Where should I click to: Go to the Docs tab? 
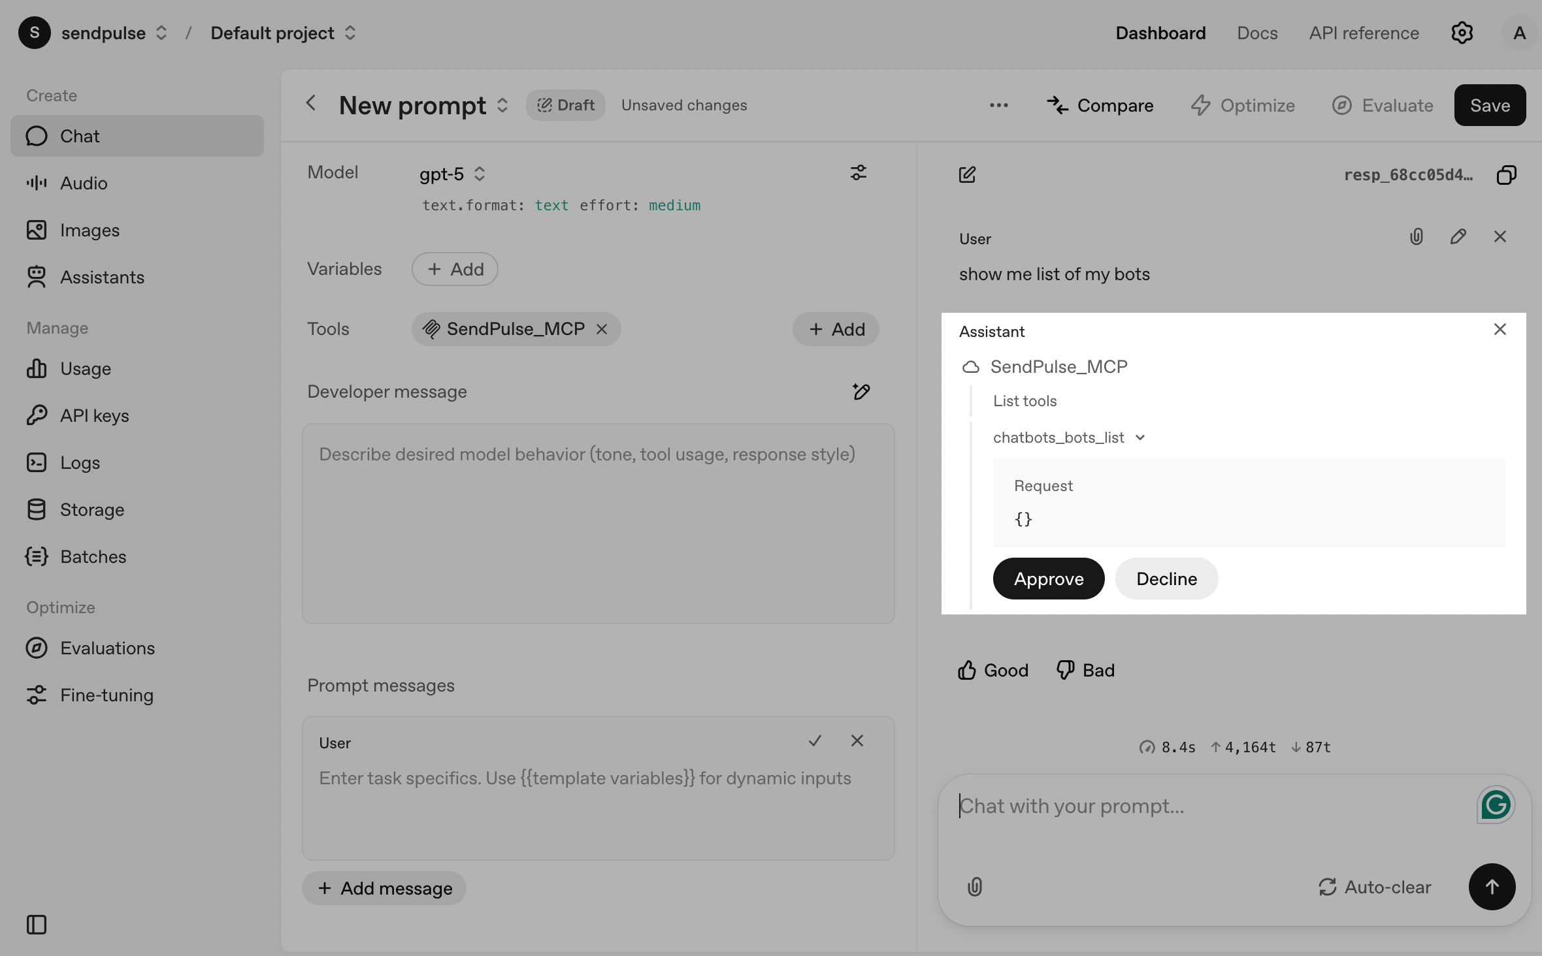pyautogui.click(x=1257, y=33)
